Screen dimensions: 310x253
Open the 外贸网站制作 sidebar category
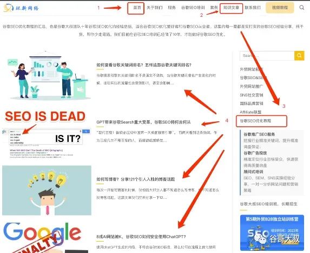pyautogui.click(x=252, y=69)
